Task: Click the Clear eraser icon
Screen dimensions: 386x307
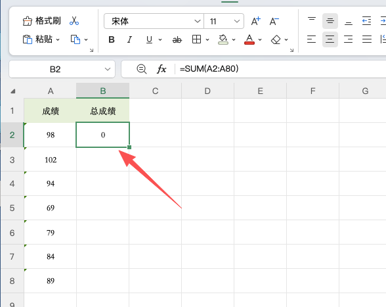Action: click(x=276, y=39)
